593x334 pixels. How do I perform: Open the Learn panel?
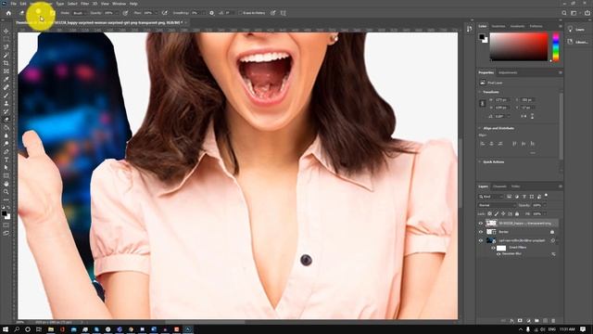tap(575, 29)
